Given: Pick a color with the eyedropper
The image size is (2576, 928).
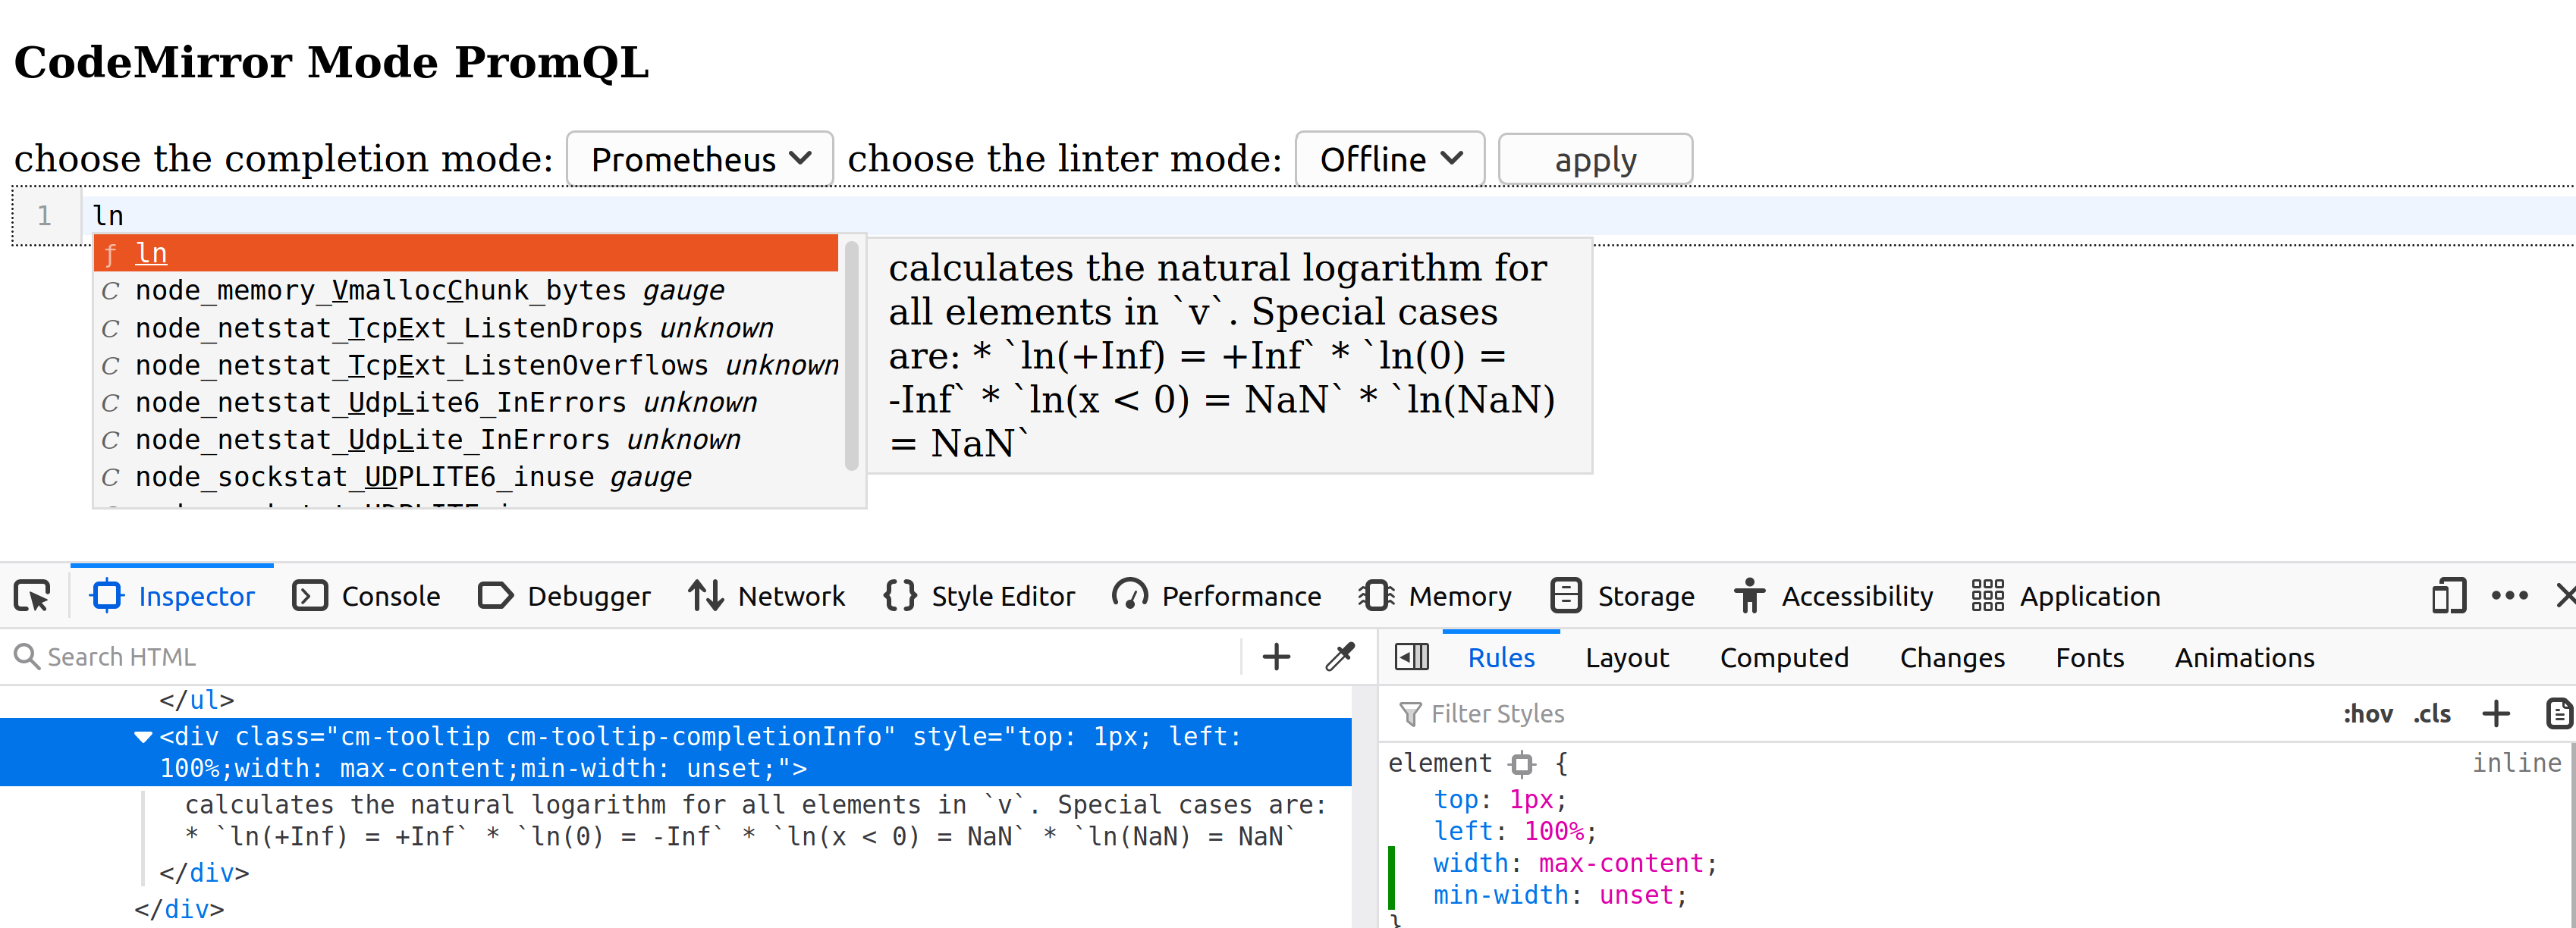Looking at the screenshot, I should tap(1340, 656).
